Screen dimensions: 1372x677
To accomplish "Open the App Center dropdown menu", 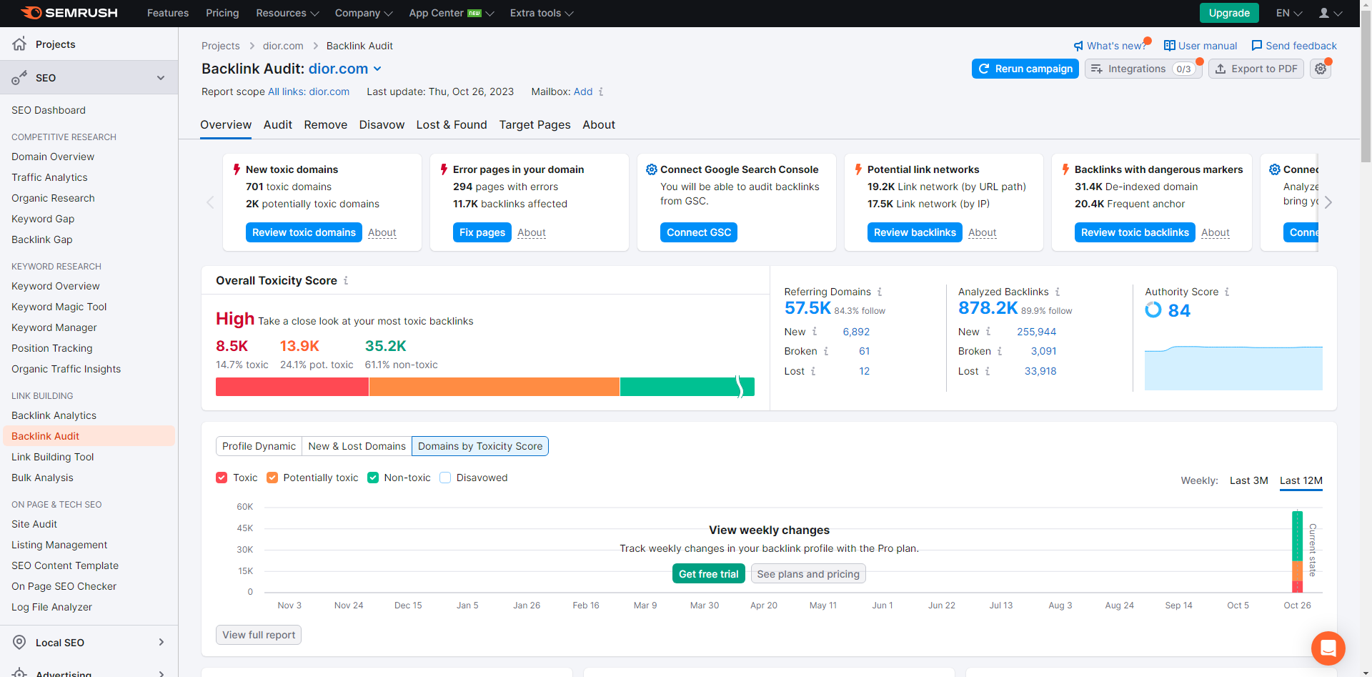I will click(x=452, y=13).
